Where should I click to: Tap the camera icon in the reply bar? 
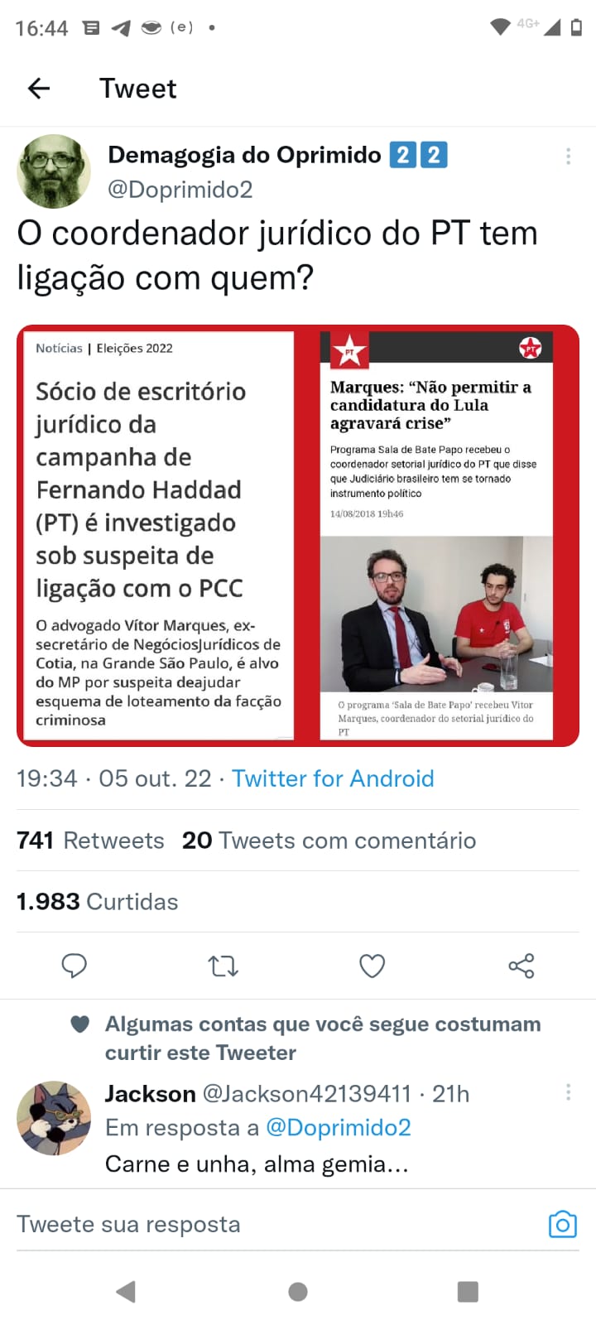pyautogui.click(x=563, y=1224)
